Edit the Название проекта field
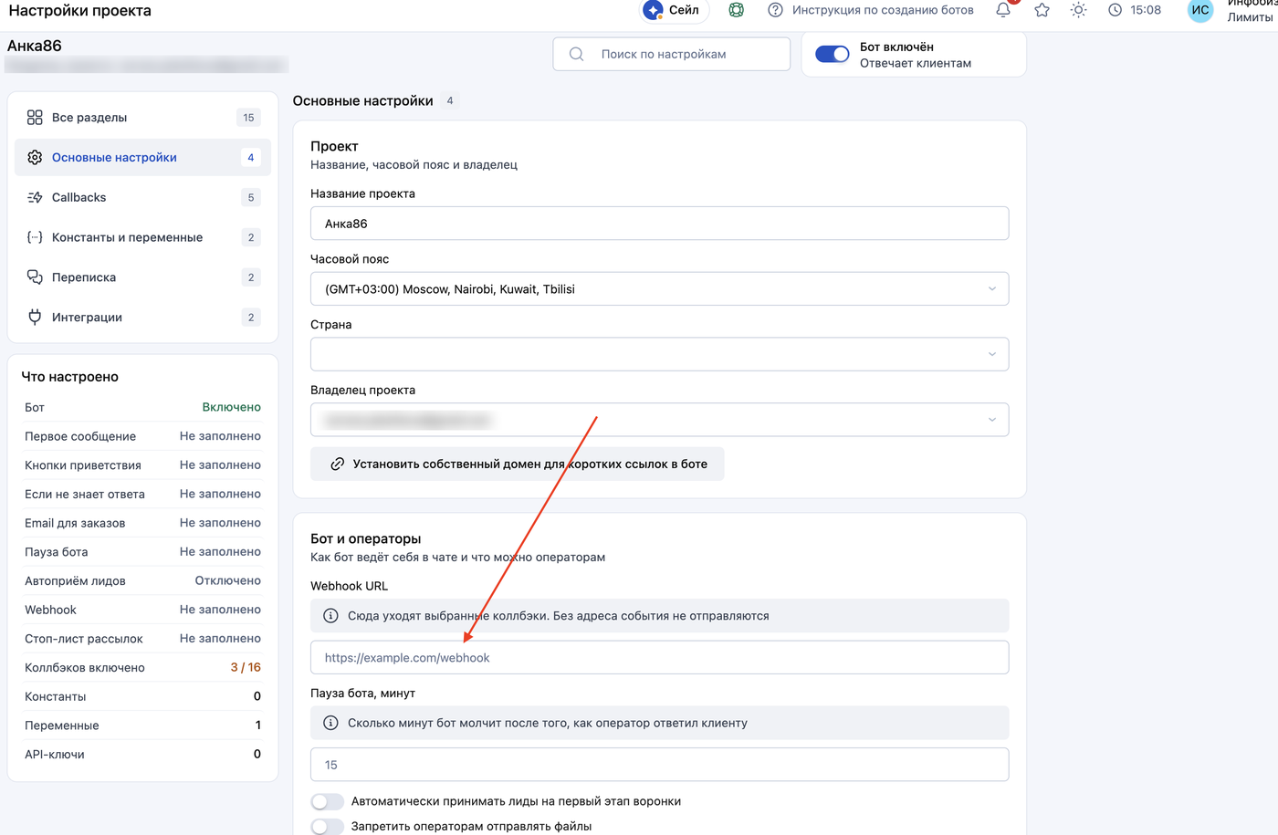This screenshot has height=835, width=1278. [x=659, y=224]
